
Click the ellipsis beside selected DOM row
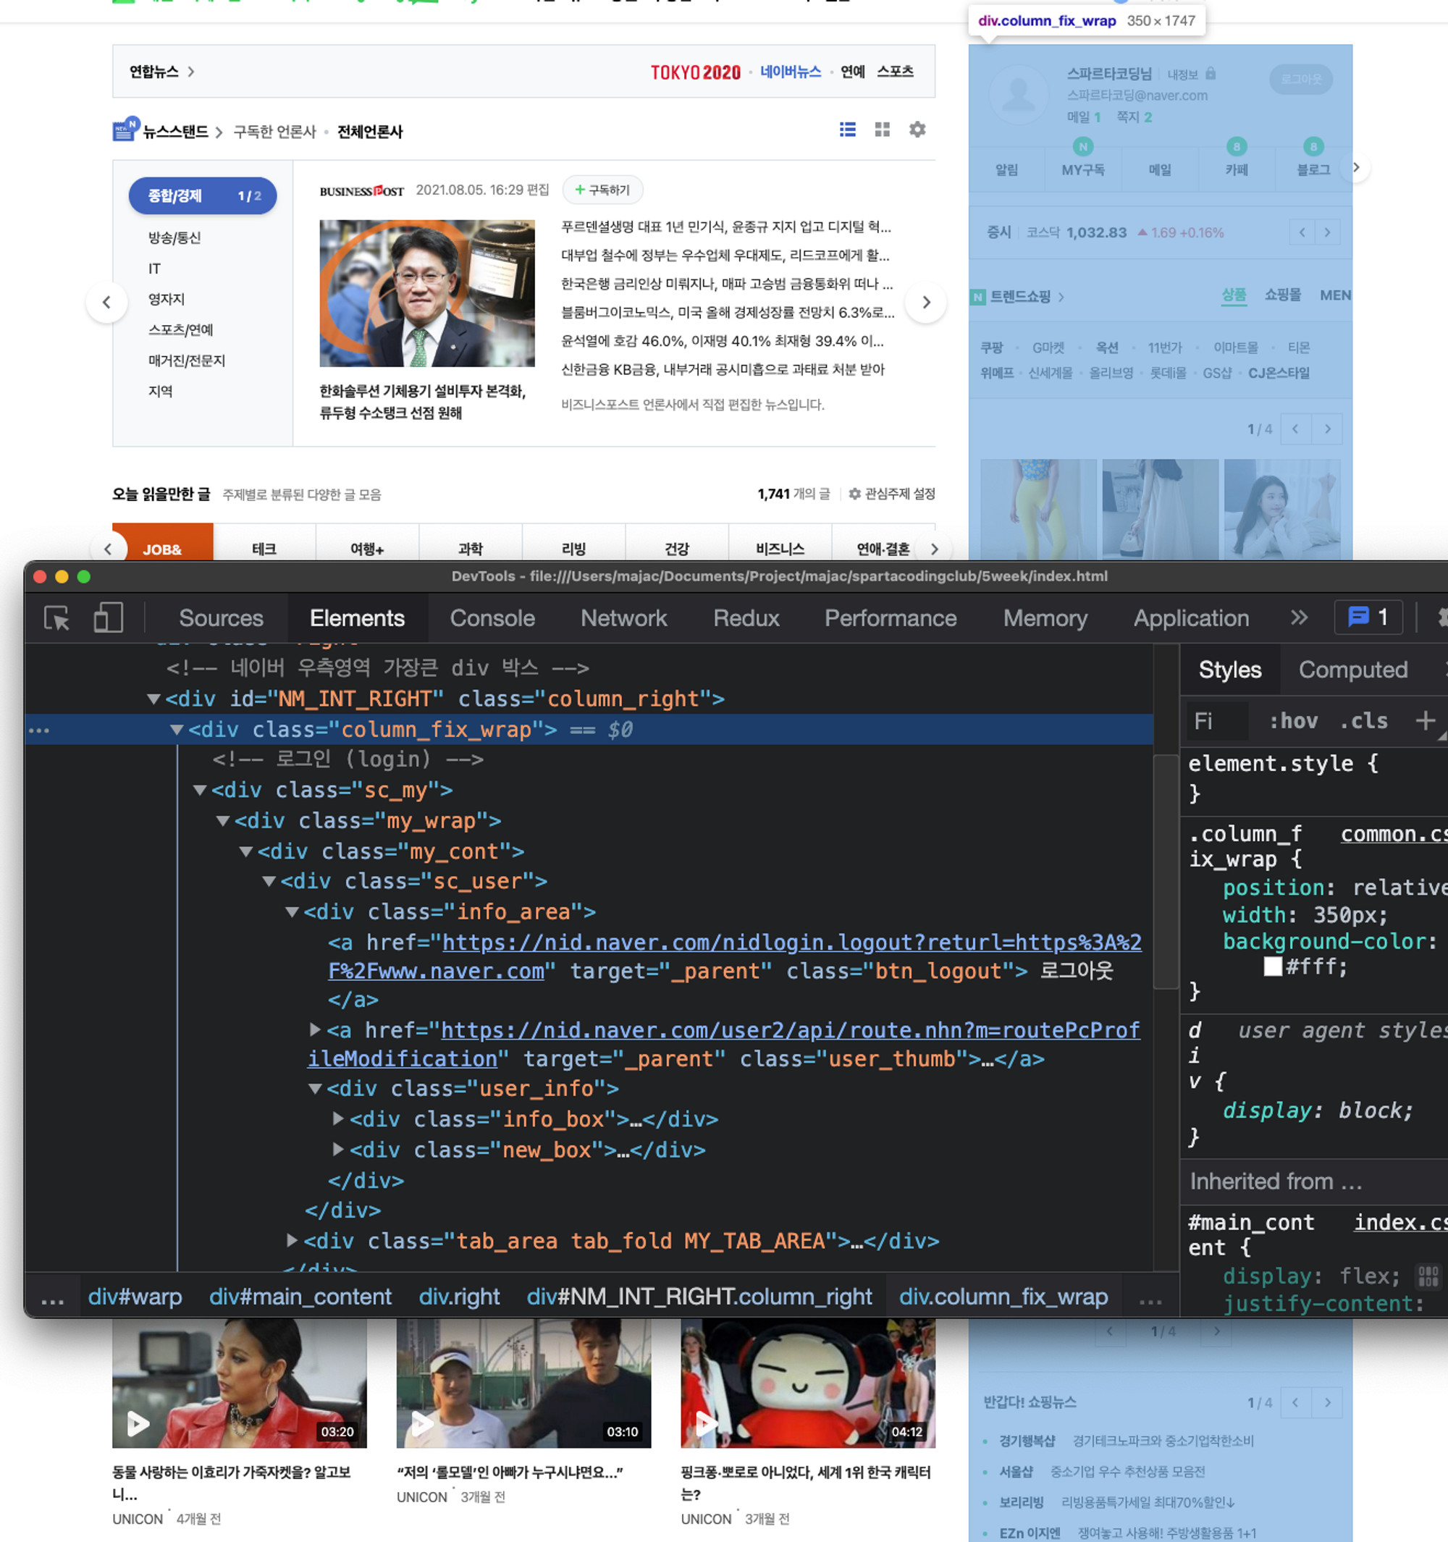(x=39, y=730)
